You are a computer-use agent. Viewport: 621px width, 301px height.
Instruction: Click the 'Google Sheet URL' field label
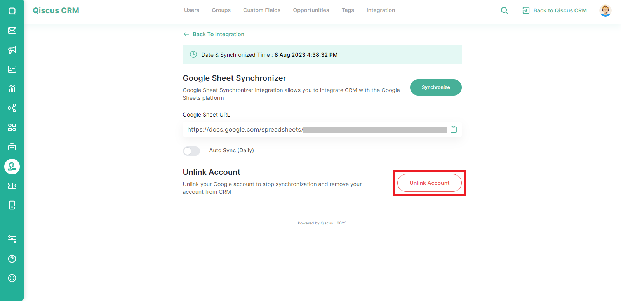206,115
